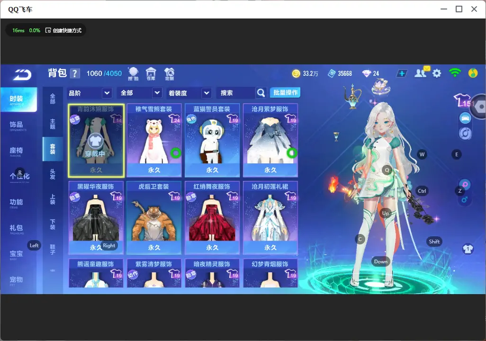This screenshot has height=341, width=486.
Task: Click the hexagon nut button at right edge
Action: 479,107
